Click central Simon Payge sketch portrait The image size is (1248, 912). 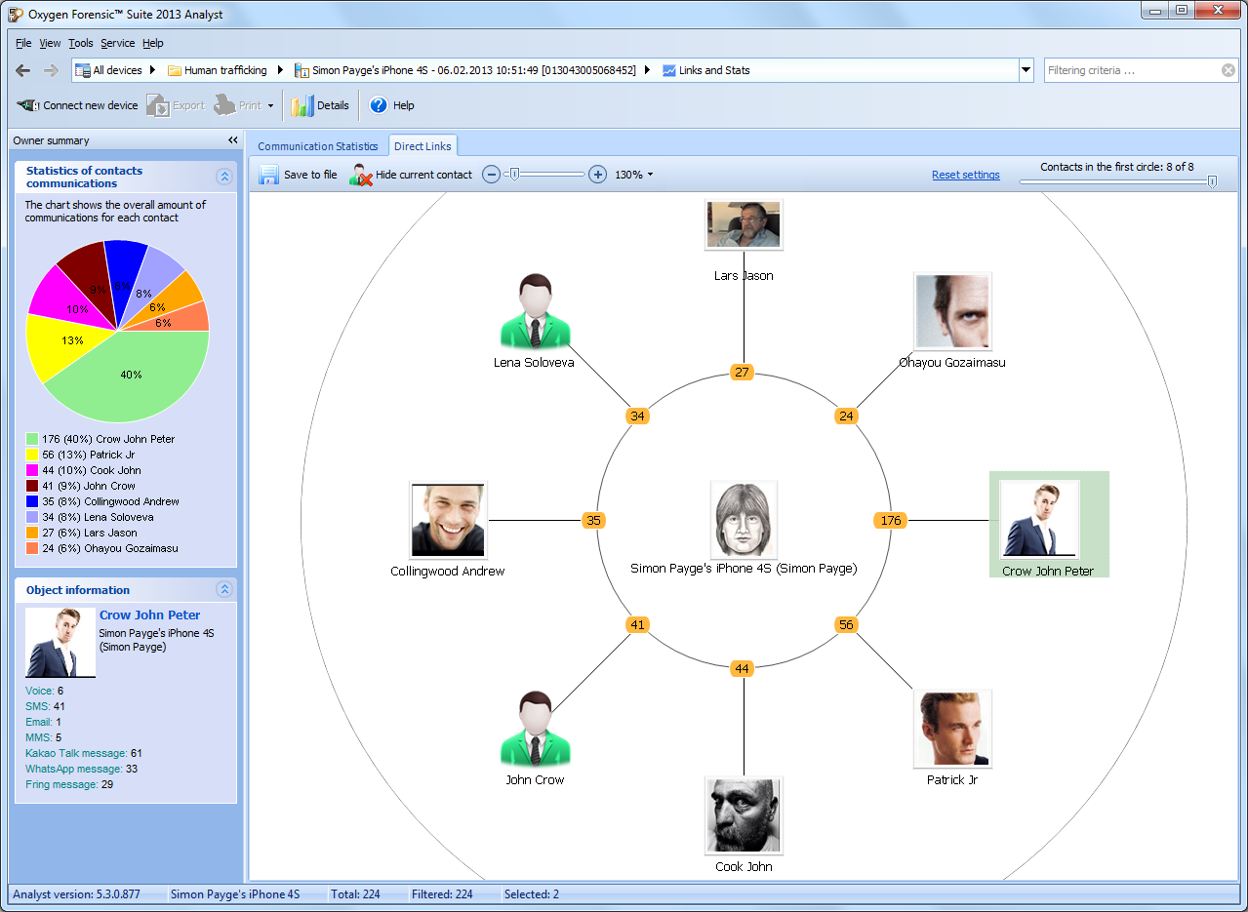744,520
